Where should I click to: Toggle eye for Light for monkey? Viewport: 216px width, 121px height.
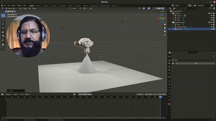[212, 27]
